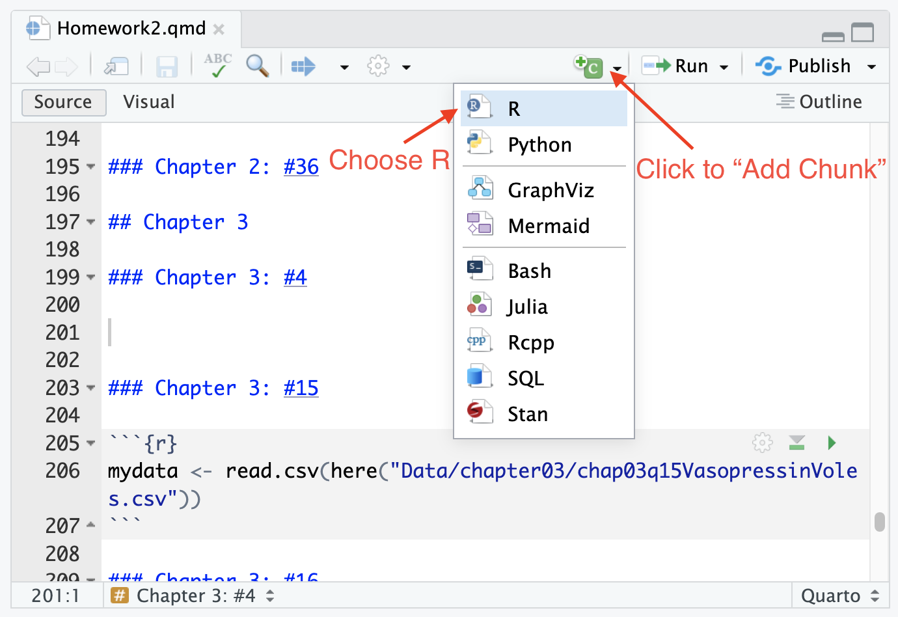Viewport: 898px width, 617px height.
Task: Click the #36 link in heading
Action: coord(301,167)
